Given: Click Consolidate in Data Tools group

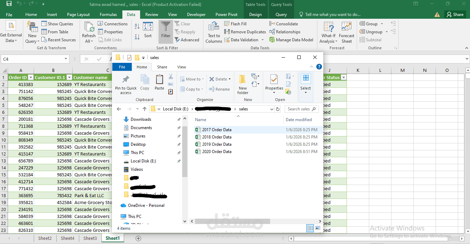Looking at the screenshot, I should [283, 24].
